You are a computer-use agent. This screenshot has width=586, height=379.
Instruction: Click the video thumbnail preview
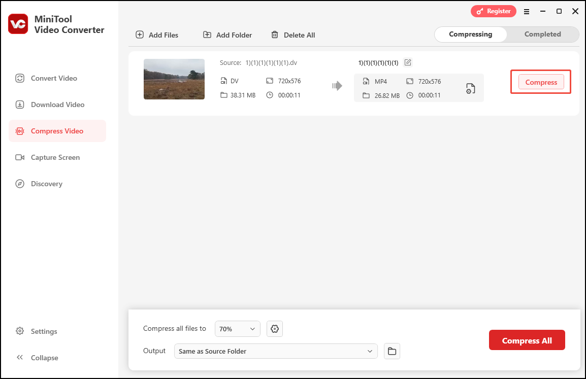point(174,79)
